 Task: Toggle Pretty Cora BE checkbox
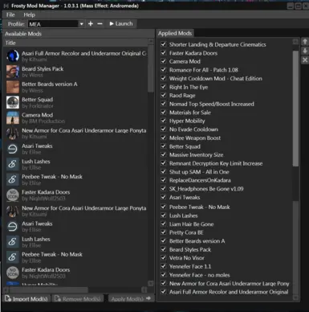163,232
